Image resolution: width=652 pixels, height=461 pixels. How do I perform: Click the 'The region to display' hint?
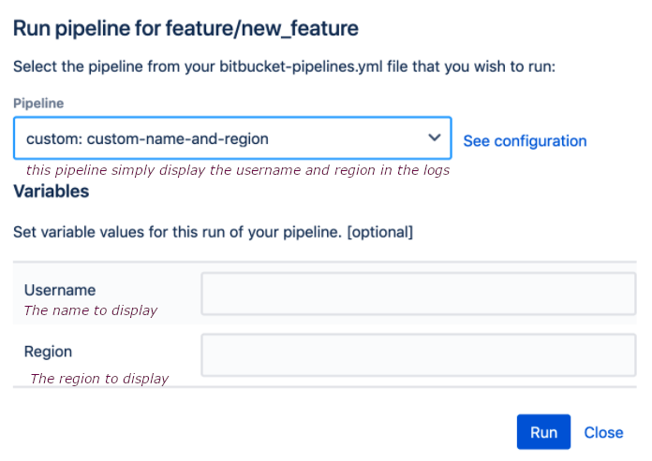(x=99, y=379)
